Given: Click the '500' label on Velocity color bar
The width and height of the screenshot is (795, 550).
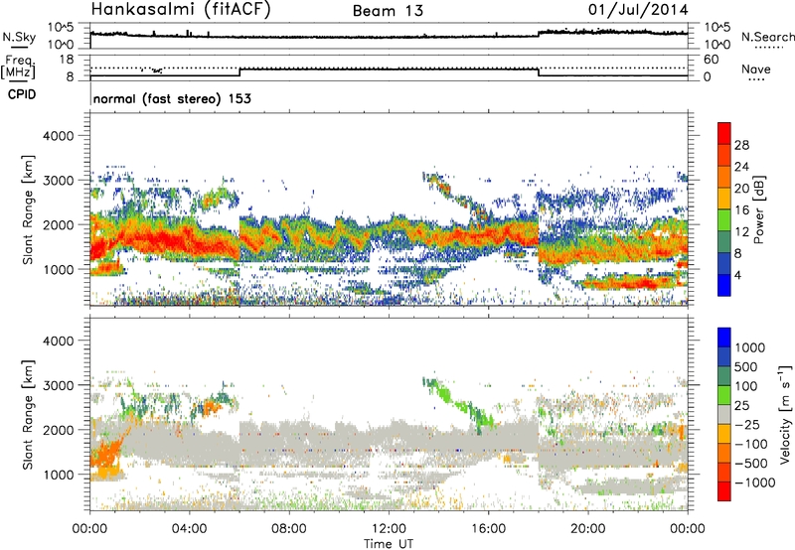Looking at the screenshot, I should click(x=745, y=366).
